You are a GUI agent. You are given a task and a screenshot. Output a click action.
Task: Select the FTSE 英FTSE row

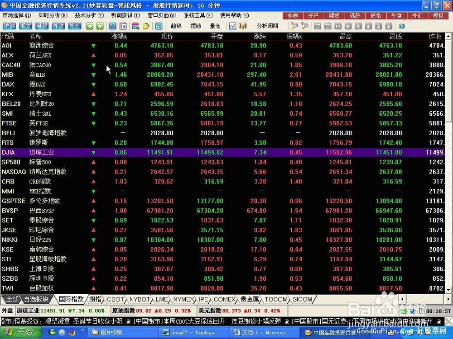222,123
